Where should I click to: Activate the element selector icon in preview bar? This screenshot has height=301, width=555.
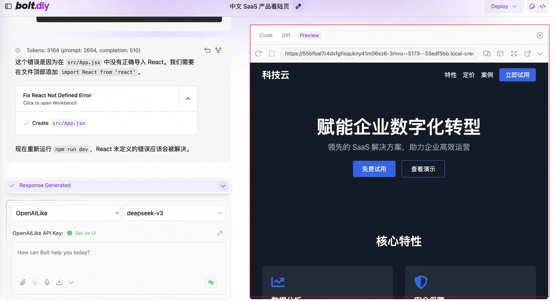272,53
